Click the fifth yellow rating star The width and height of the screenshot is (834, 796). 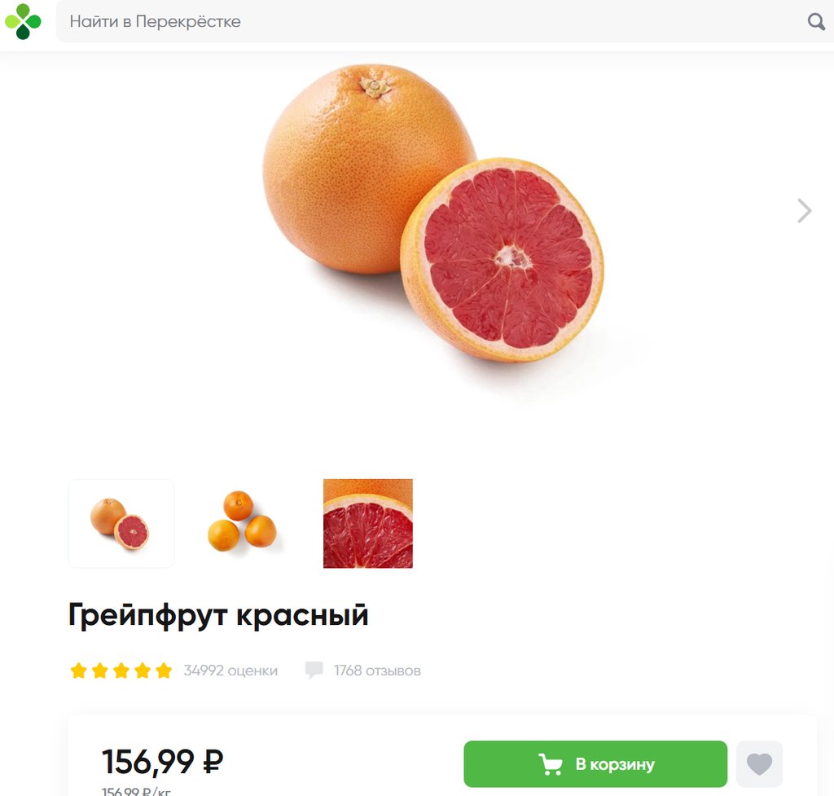coord(164,671)
